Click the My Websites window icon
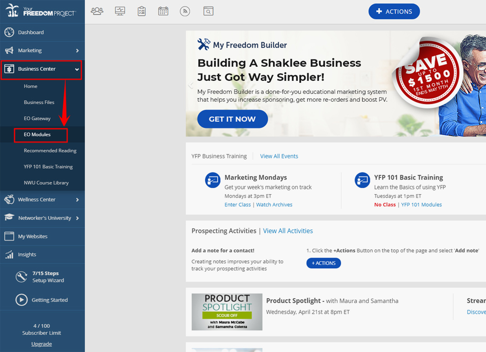The width and height of the screenshot is (486, 352). point(9,236)
